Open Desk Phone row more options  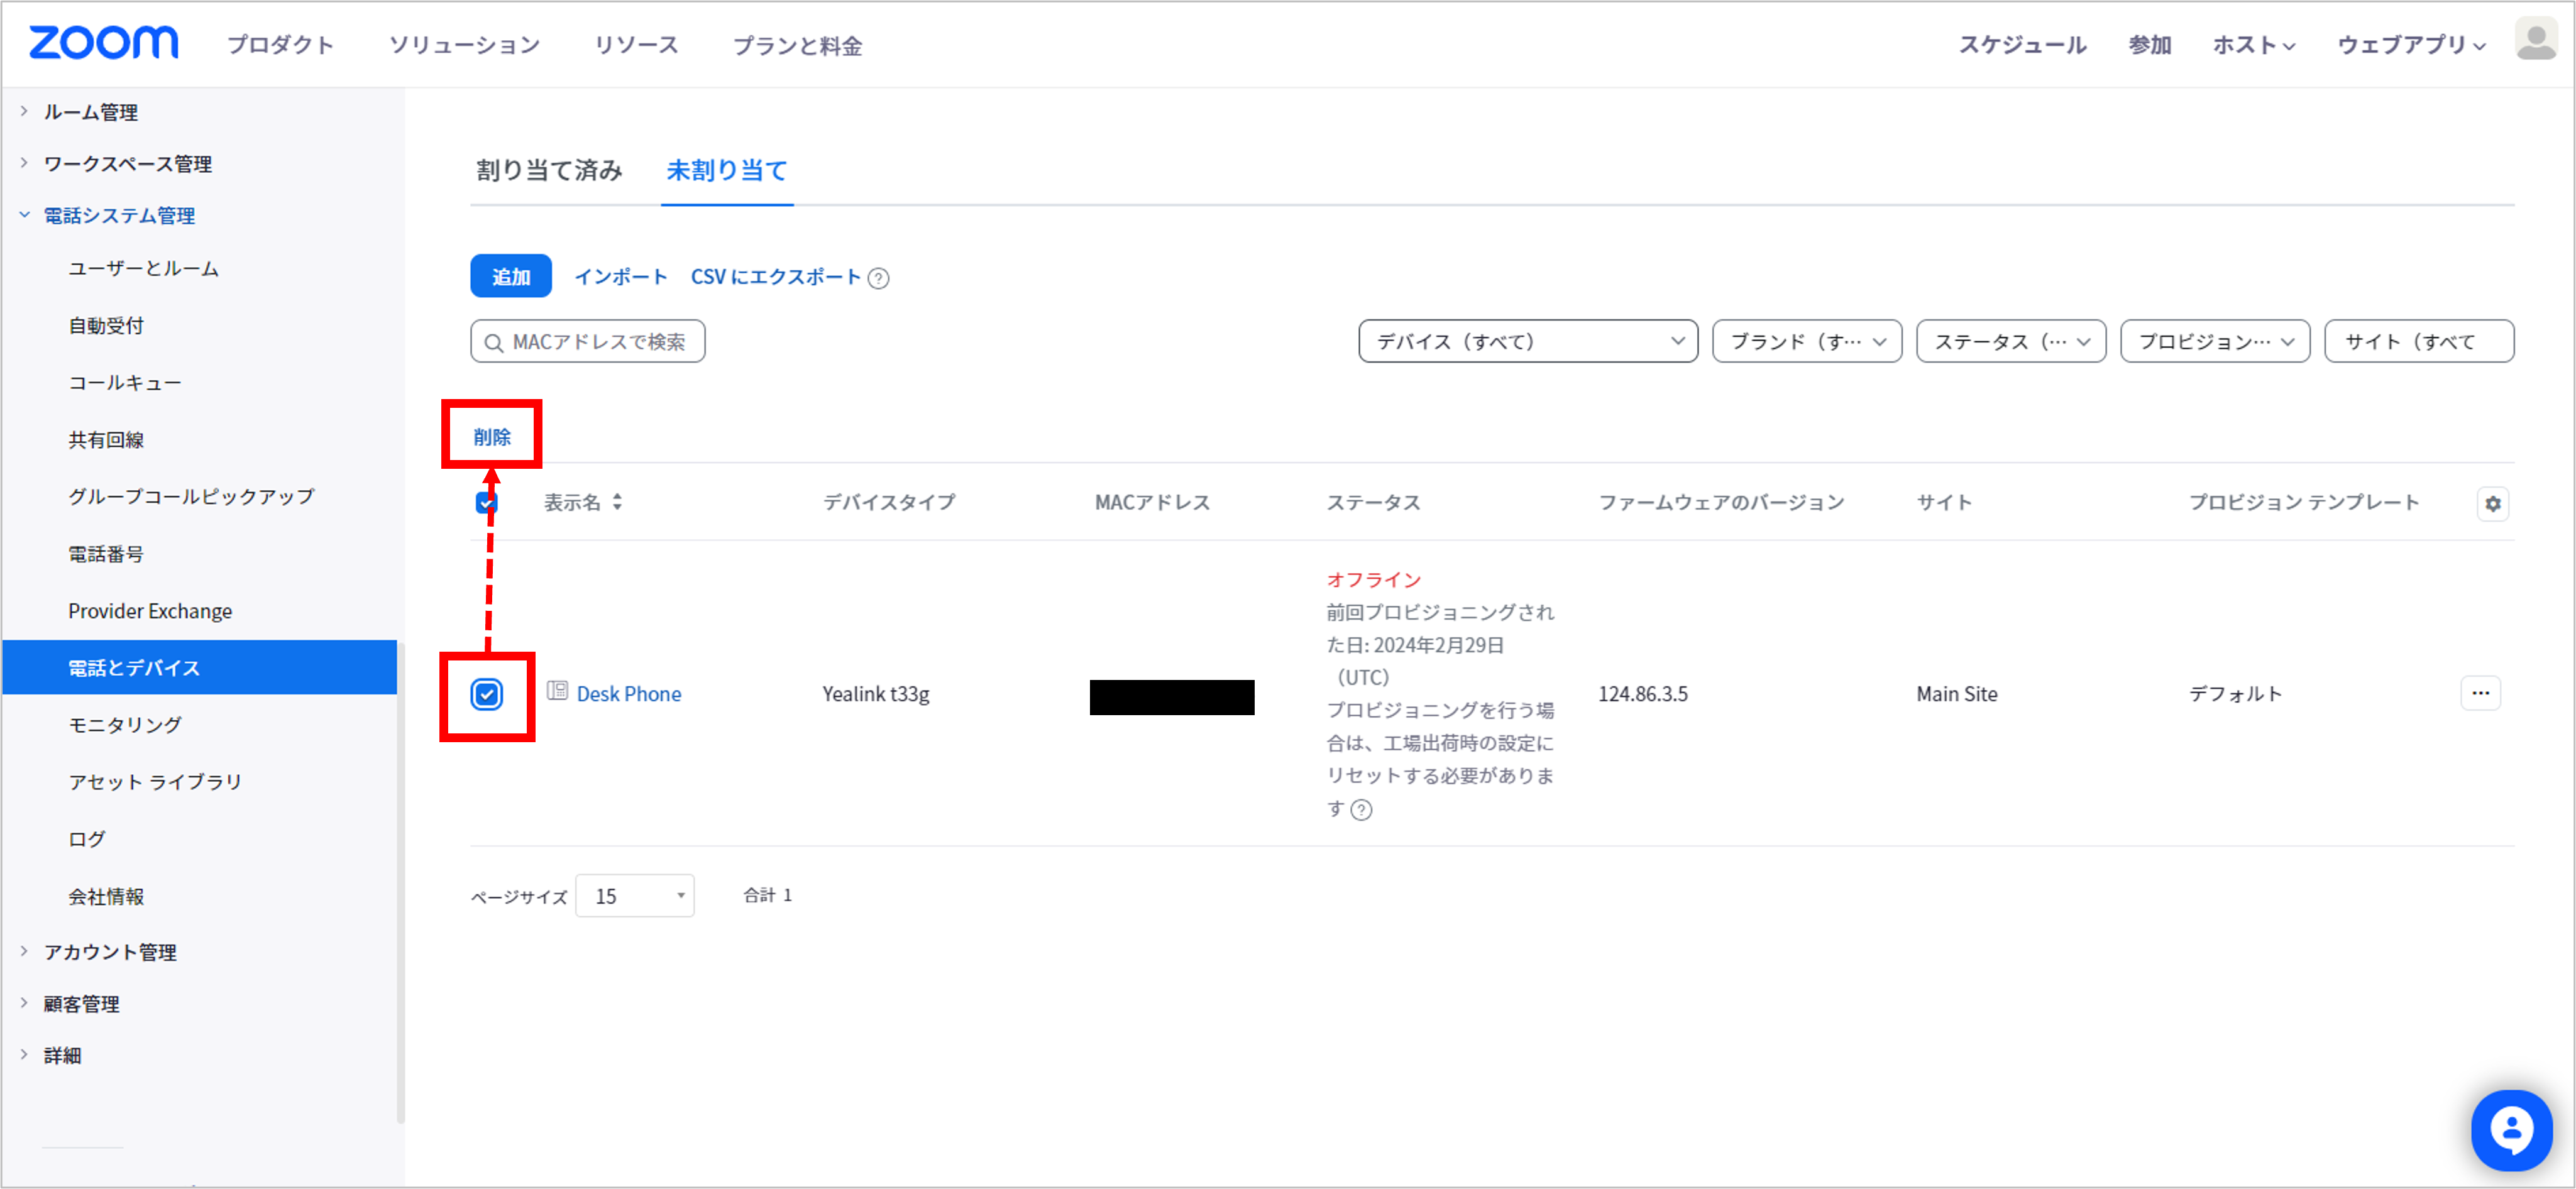coord(2480,693)
